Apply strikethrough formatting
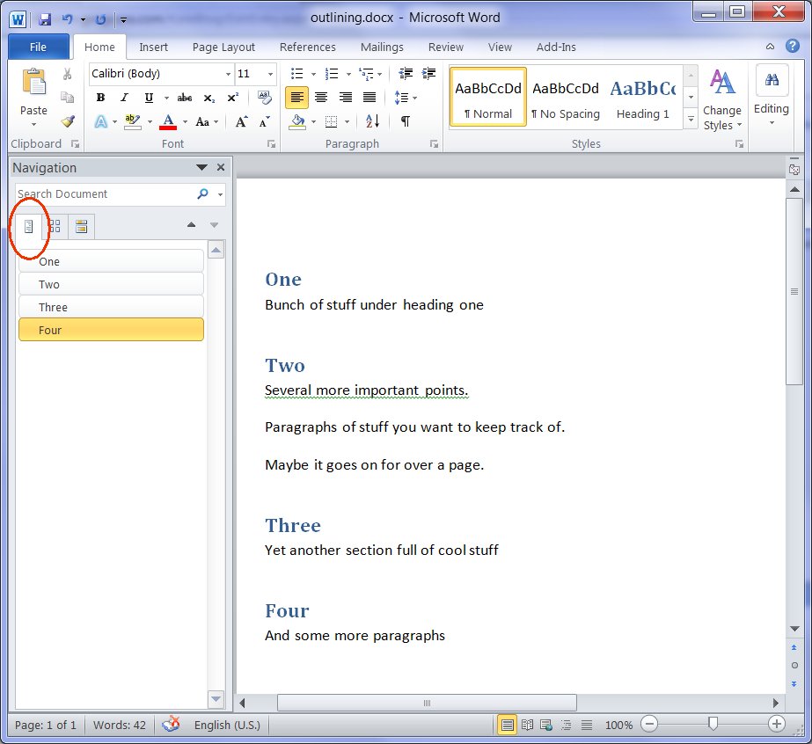 click(x=185, y=98)
